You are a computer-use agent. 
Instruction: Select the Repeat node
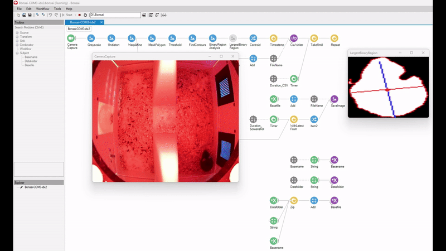pyautogui.click(x=334, y=38)
